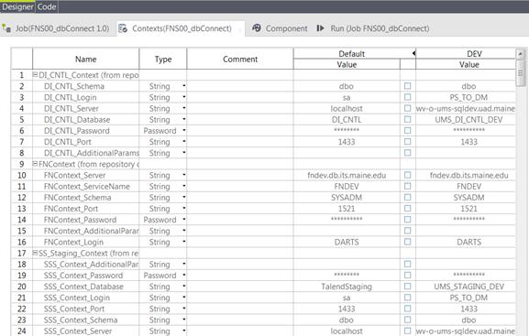Select the Default value DI_CNTL

coord(347,120)
